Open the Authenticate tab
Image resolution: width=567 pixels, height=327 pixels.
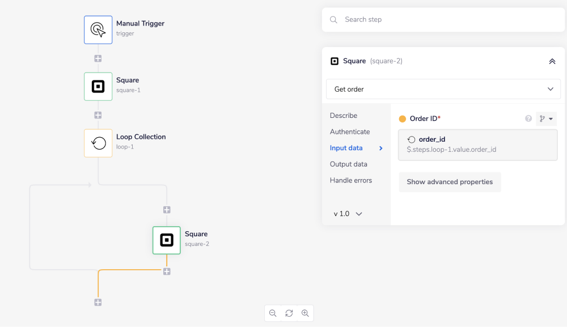click(350, 131)
